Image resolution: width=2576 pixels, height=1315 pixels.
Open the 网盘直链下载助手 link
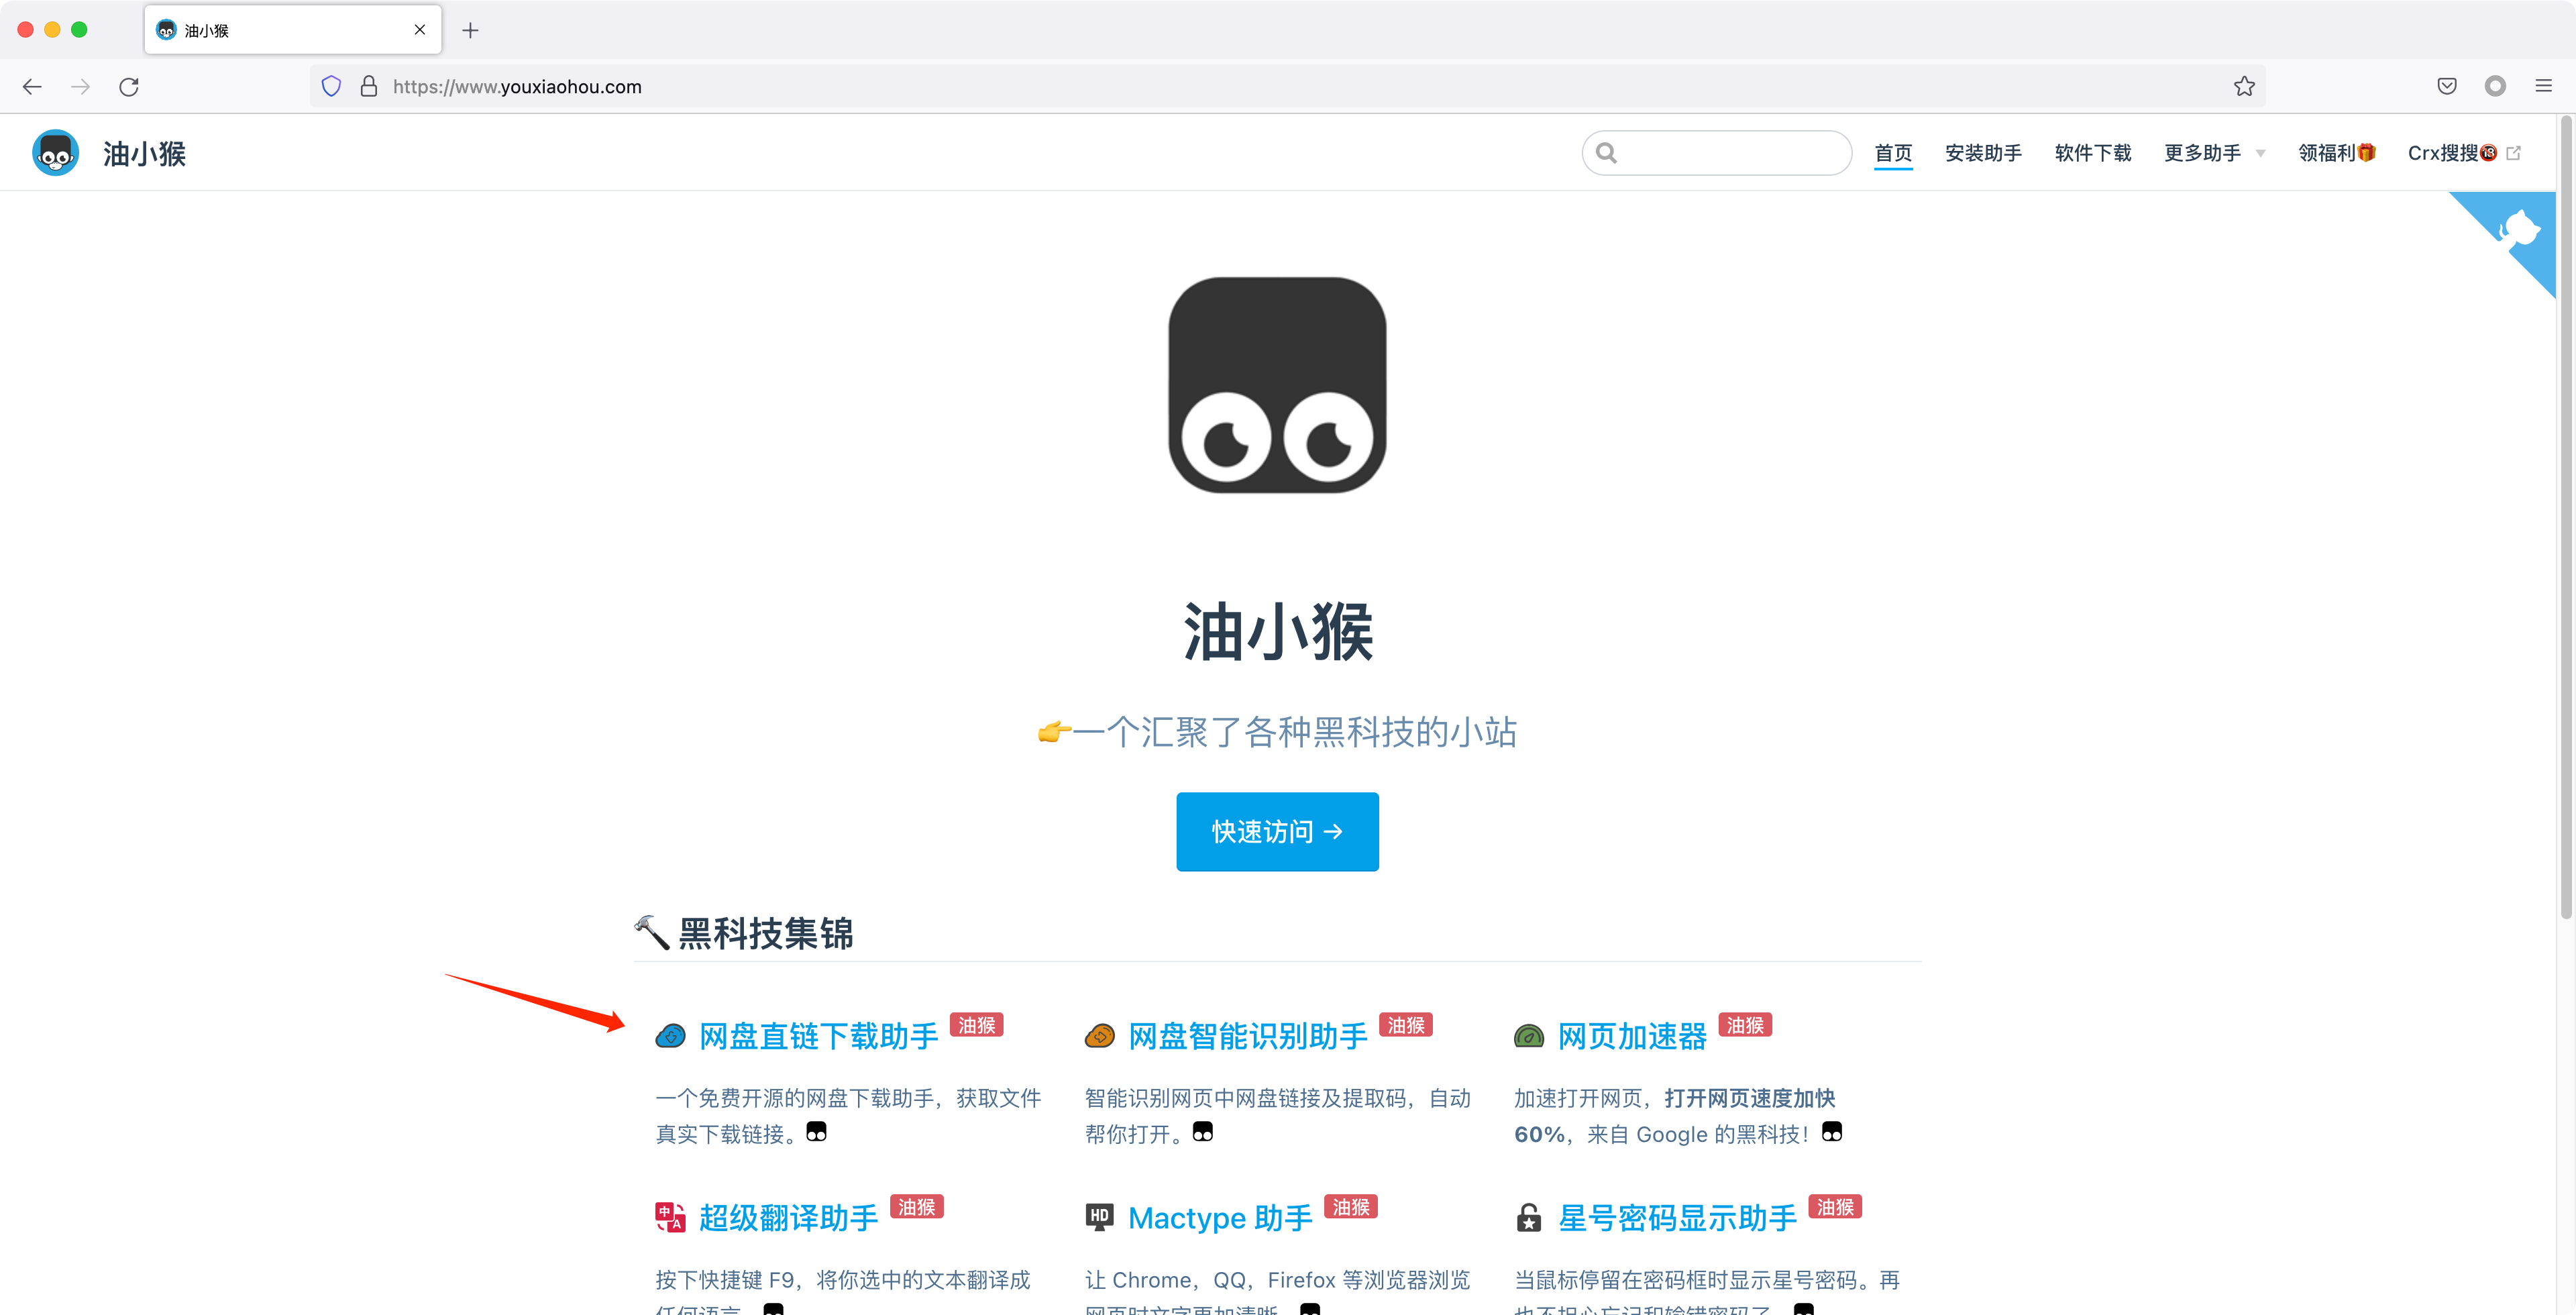[x=818, y=1036]
